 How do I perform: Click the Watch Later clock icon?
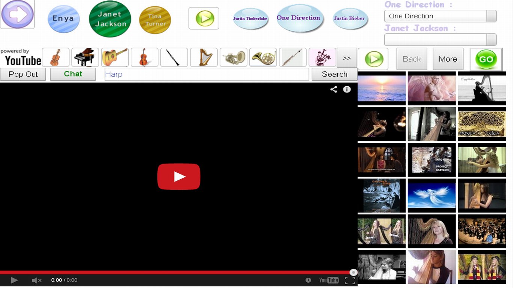308,280
